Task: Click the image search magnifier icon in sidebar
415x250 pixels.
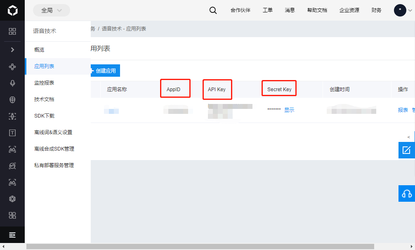Action: (12, 165)
